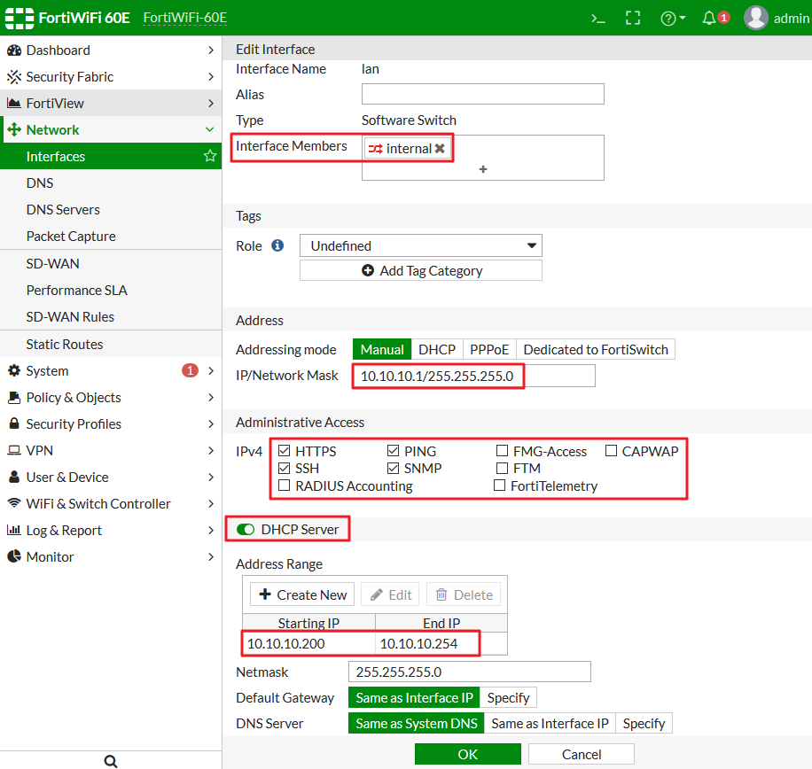Click OK to save interface
This screenshot has height=769, width=812.
468,754
